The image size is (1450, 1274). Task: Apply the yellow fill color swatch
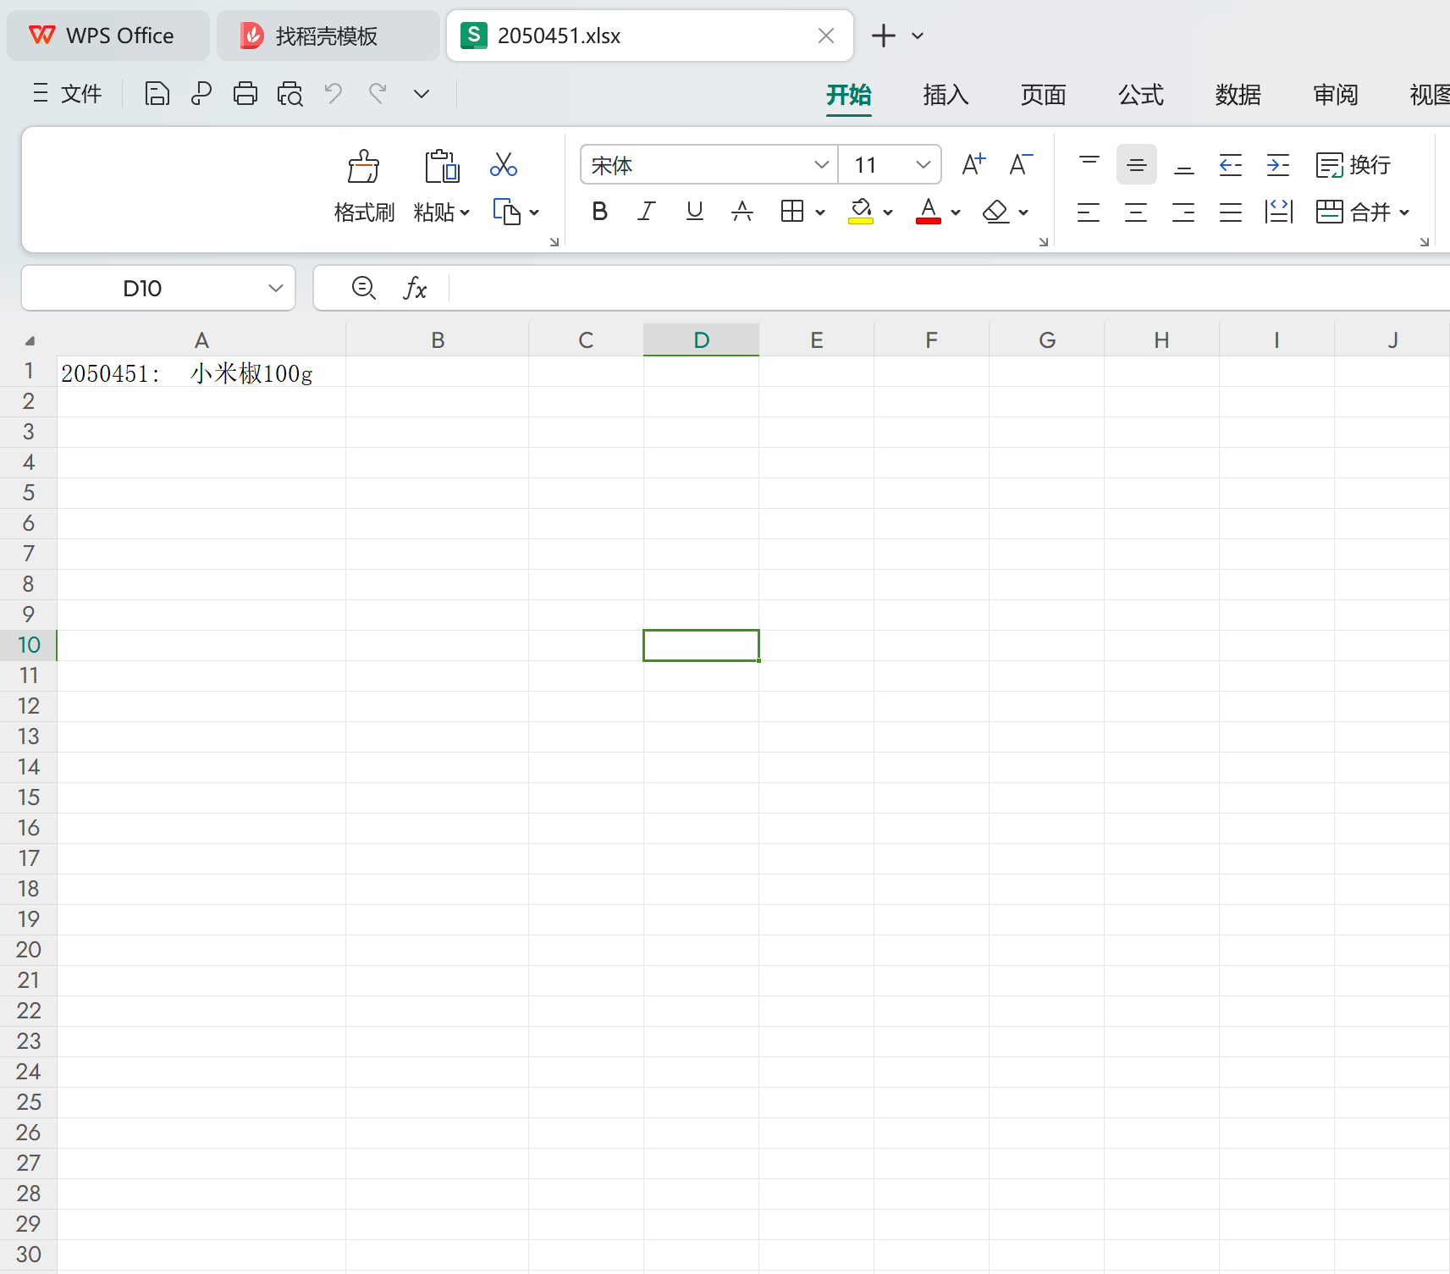861,212
